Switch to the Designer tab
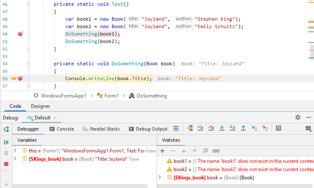314x188 pixels. coord(40,106)
